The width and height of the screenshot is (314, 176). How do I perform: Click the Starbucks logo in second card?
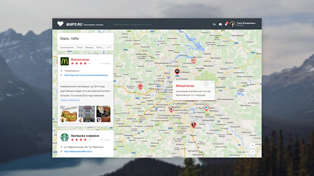(x=64, y=137)
